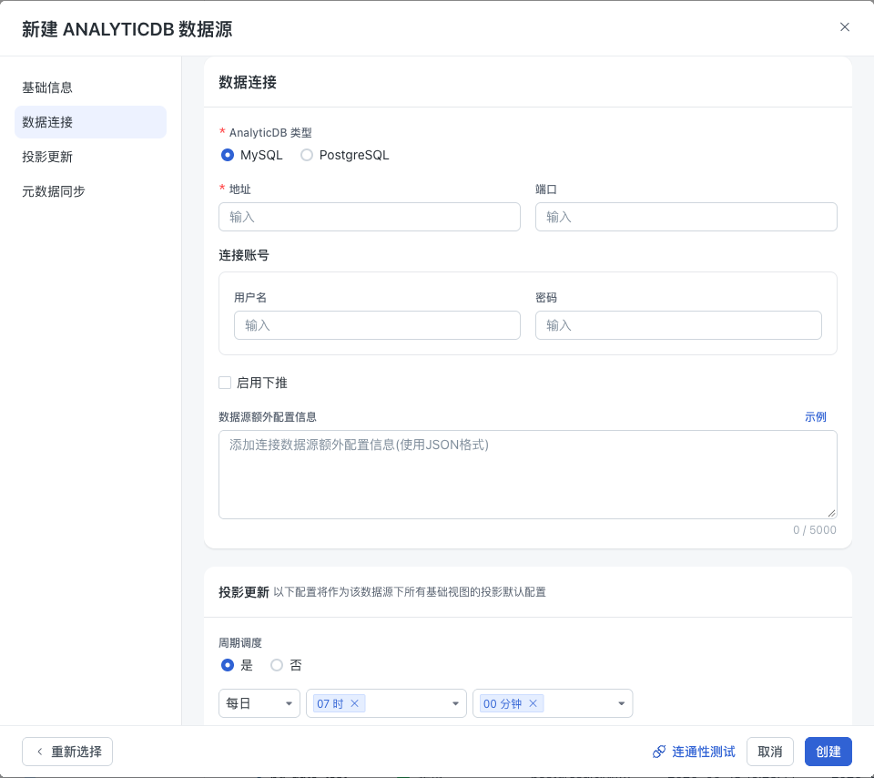Expand the minute selection dropdown arrow

[621, 703]
